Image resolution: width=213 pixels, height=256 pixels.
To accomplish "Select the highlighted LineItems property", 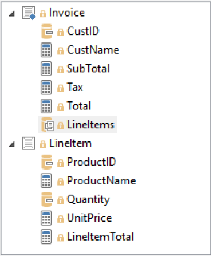I will pyautogui.click(x=77, y=125).
